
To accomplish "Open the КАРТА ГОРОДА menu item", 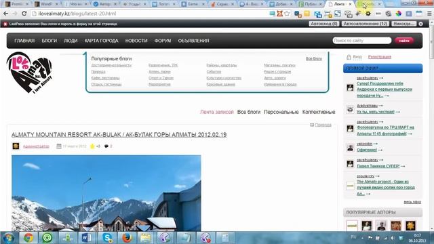I will 101,41.
